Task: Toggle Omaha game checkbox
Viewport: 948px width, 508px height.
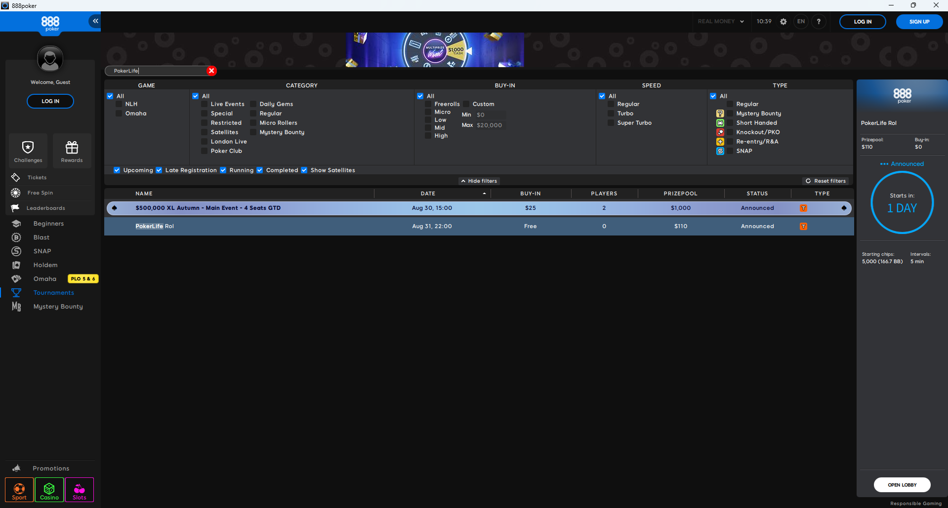Action: [x=119, y=114]
